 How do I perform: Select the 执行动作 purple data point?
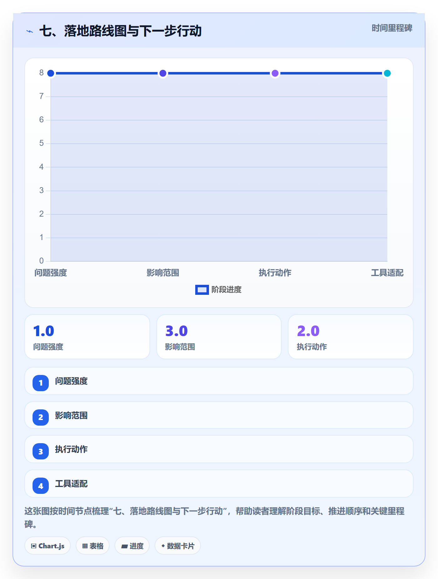pyautogui.click(x=275, y=73)
